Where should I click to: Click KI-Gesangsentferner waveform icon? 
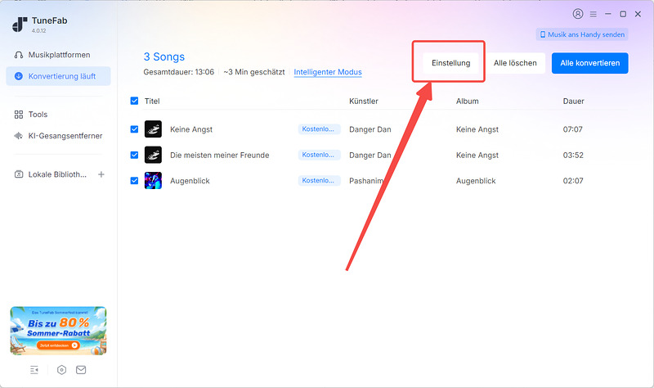point(18,136)
